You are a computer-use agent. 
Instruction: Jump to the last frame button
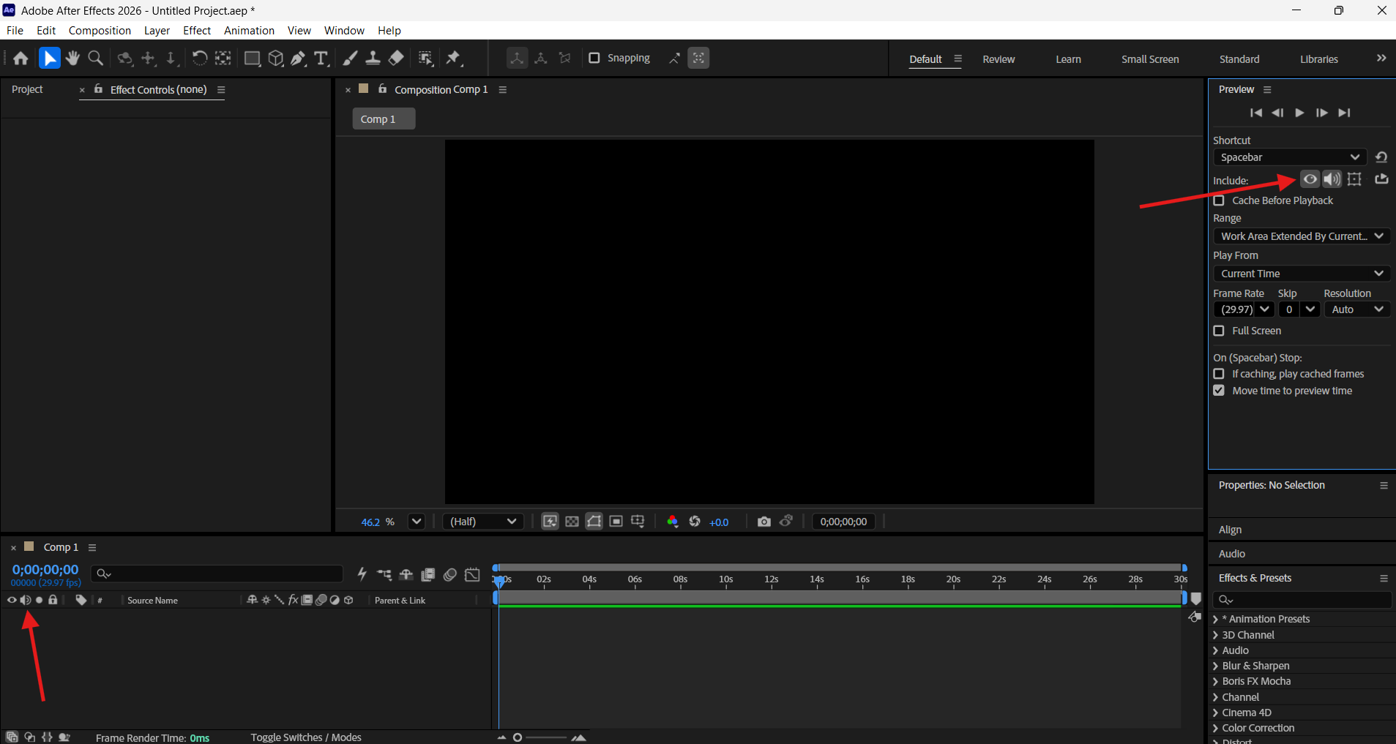tap(1344, 113)
